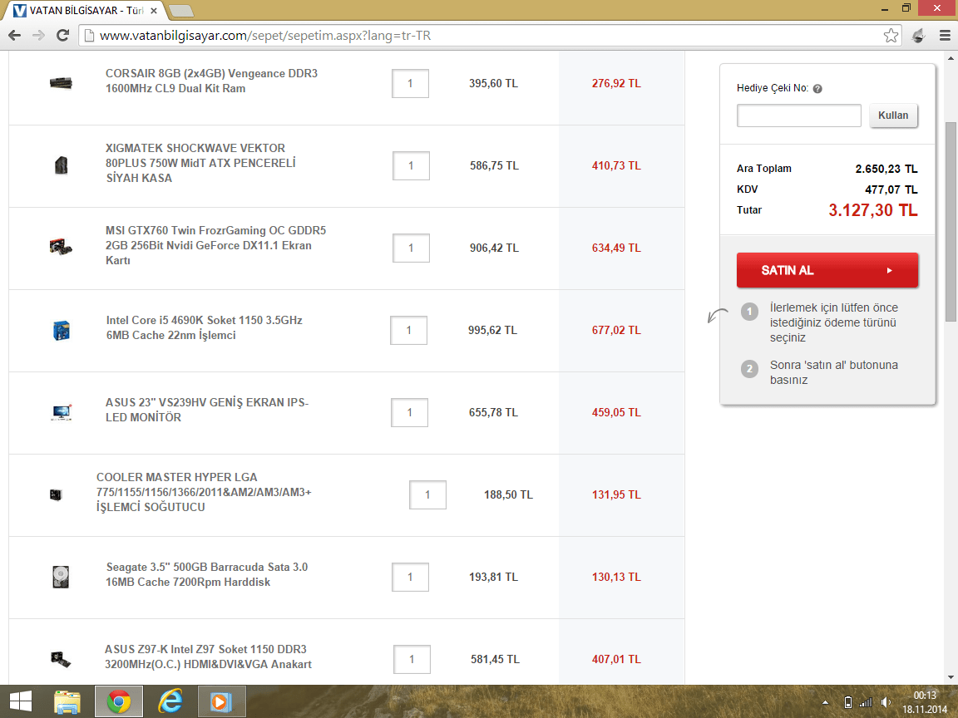Select the VATAN BİLGİSAYAR browser tab

click(86, 10)
